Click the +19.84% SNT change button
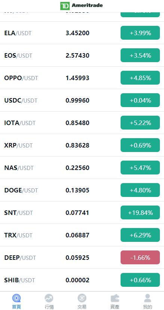Image resolution: width=164 pixels, height=310 pixels. click(140, 213)
